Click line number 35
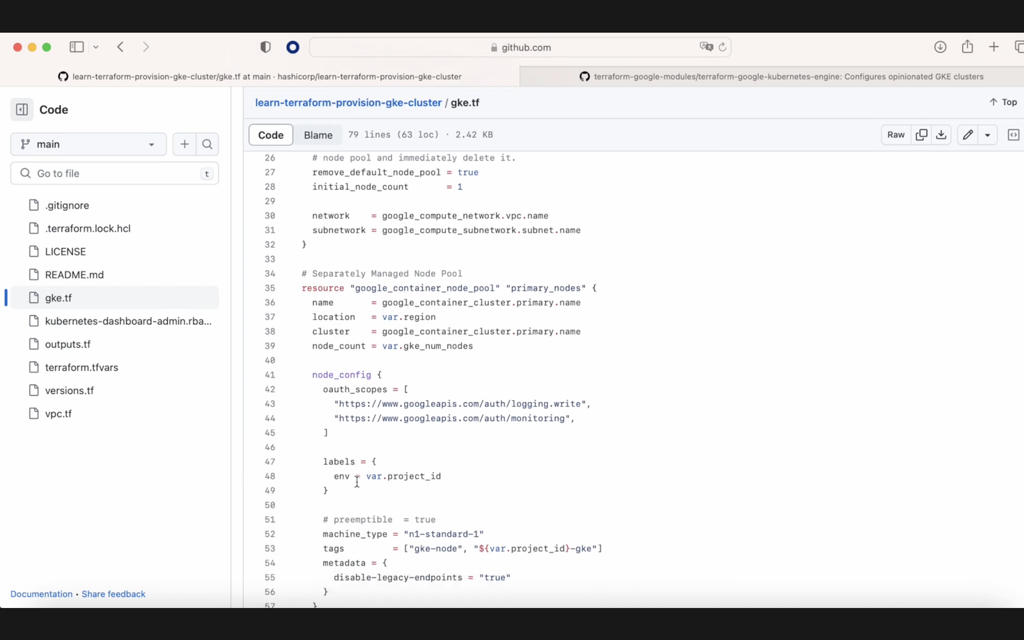This screenshot has height=640, width=1024. coord(270,288)
